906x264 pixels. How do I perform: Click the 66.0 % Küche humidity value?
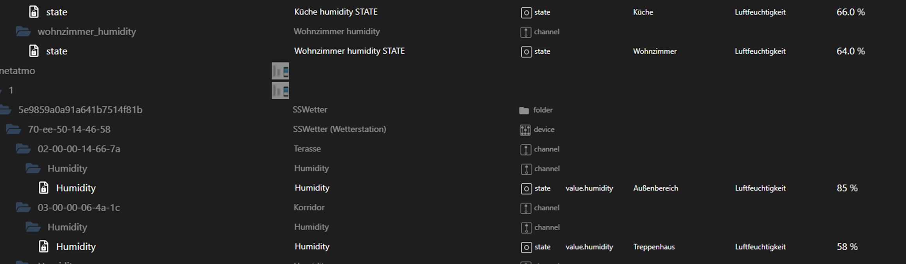(x=850, y=12)
